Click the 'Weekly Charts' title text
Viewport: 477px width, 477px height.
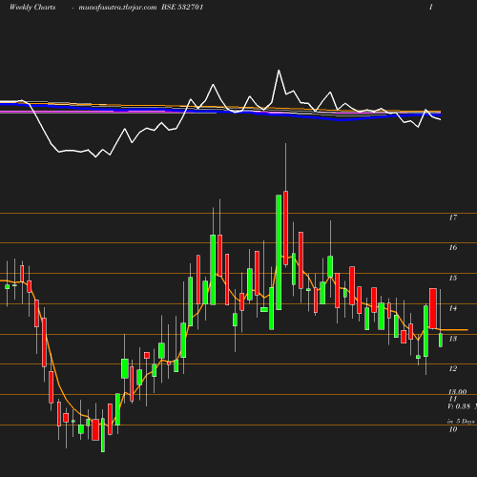click(32, 7)
